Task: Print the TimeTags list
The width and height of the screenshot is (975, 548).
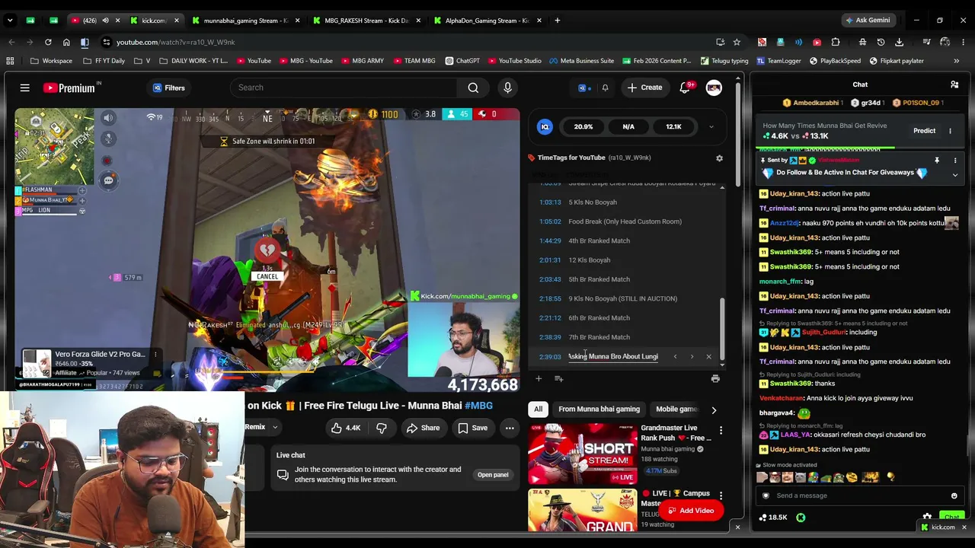Action: coord(714,378)
